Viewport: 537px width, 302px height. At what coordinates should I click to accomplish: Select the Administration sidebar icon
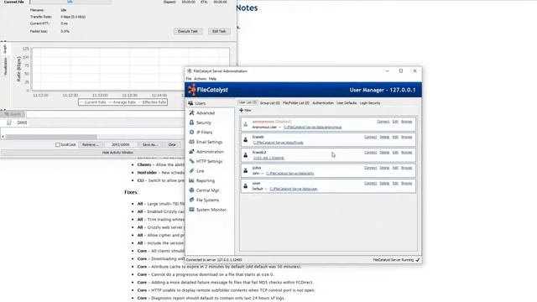pos(191,151)
